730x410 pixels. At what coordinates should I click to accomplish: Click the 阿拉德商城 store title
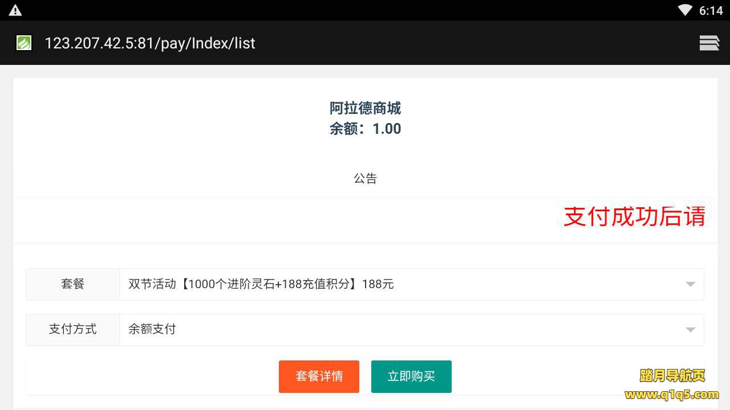tap(365, 108)
